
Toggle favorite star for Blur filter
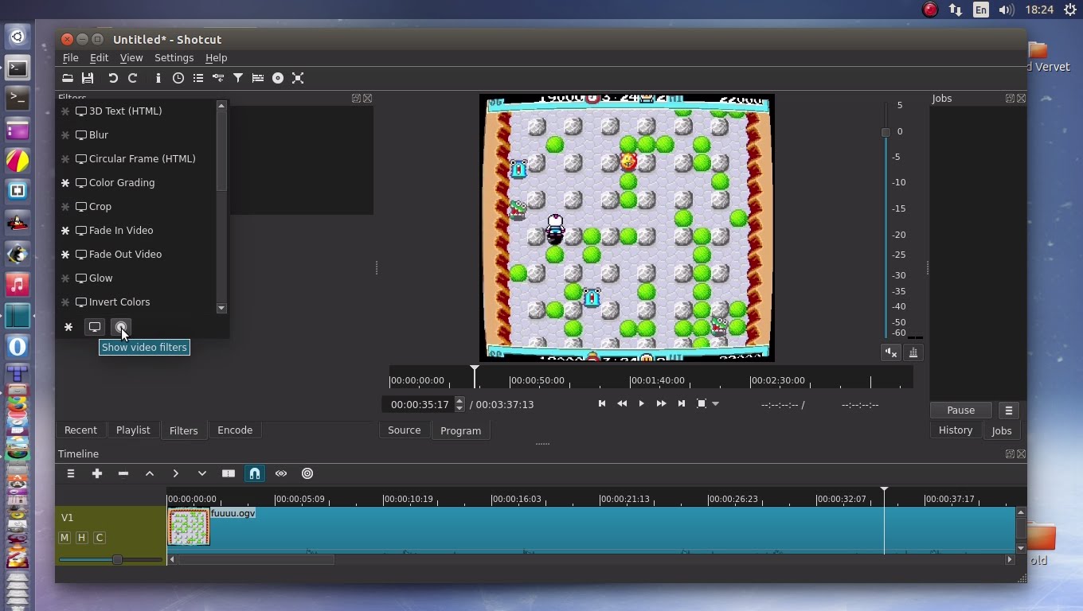click(x=65, y=135)
